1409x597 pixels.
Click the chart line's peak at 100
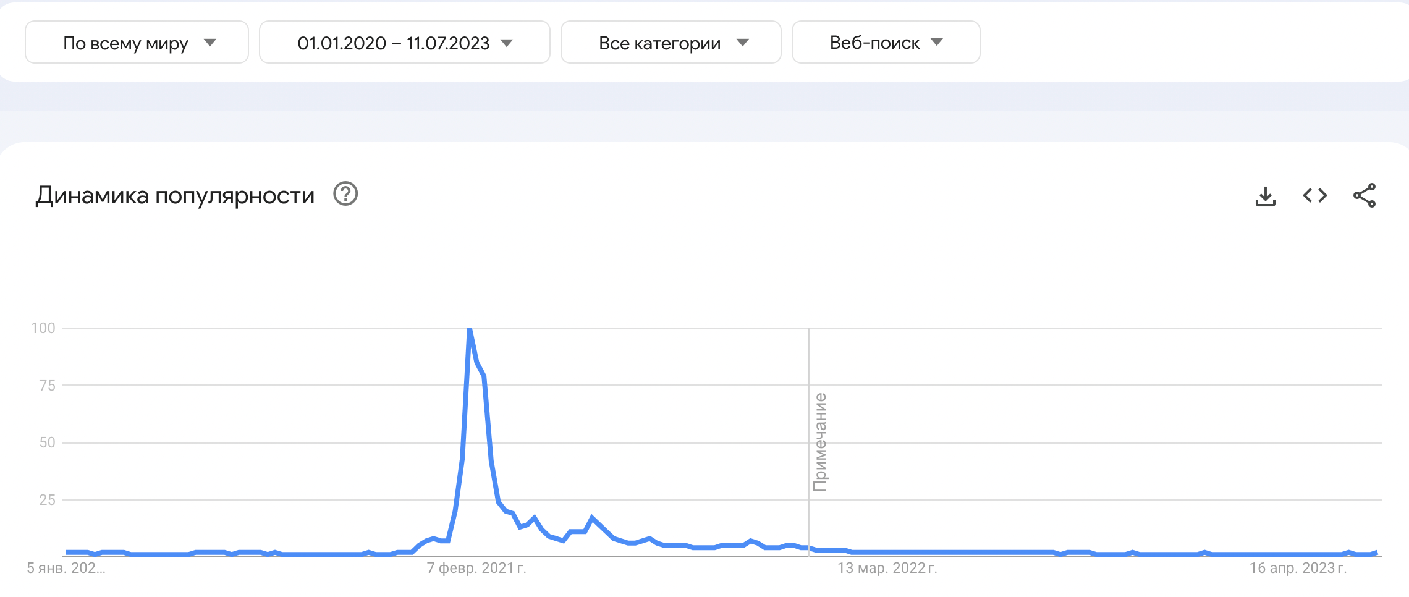(x=470, y=329)
